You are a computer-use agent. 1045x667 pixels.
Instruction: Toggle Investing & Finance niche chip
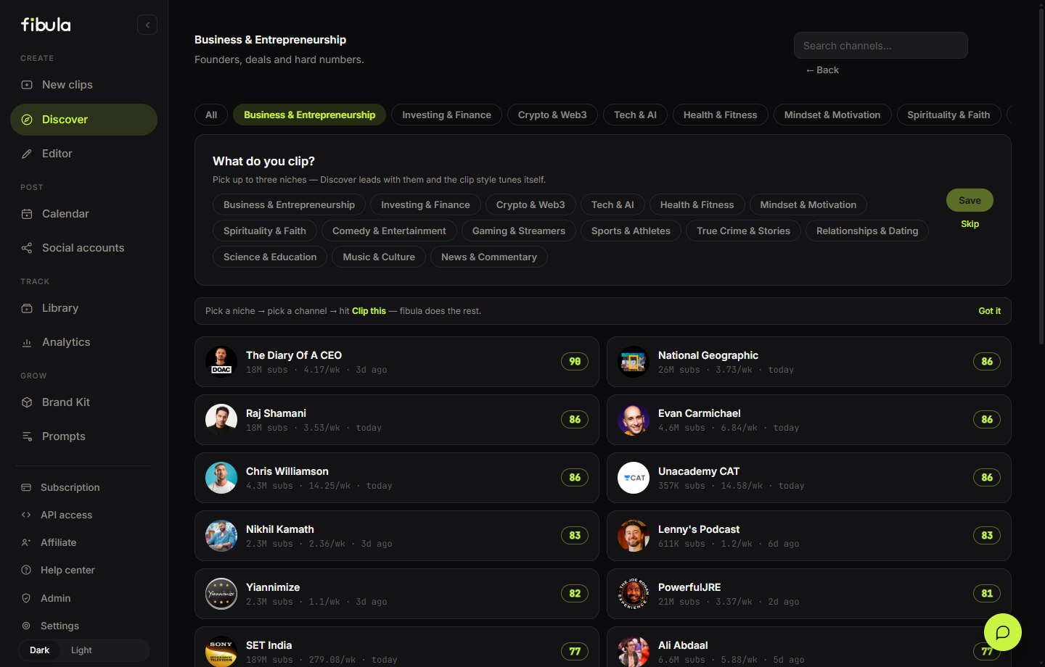click(425, 204)
